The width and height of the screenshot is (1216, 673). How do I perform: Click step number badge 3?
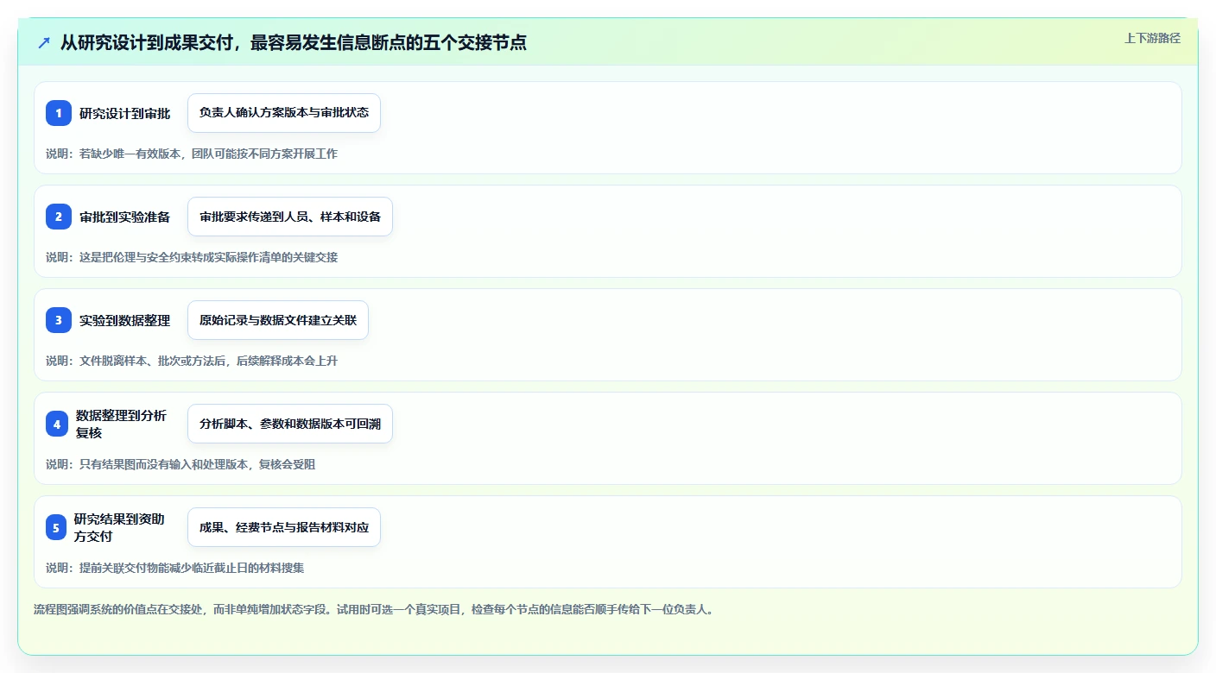point(59,320)
